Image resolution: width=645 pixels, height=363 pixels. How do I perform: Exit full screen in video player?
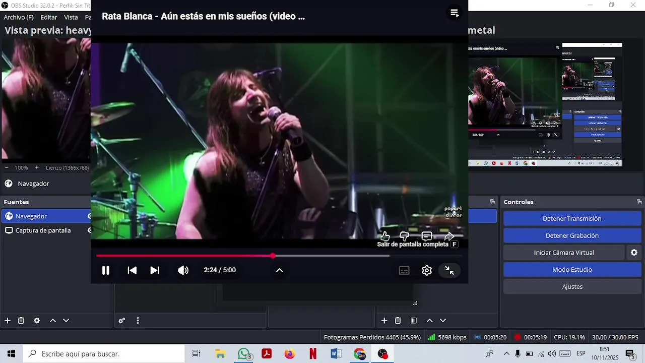449,270
